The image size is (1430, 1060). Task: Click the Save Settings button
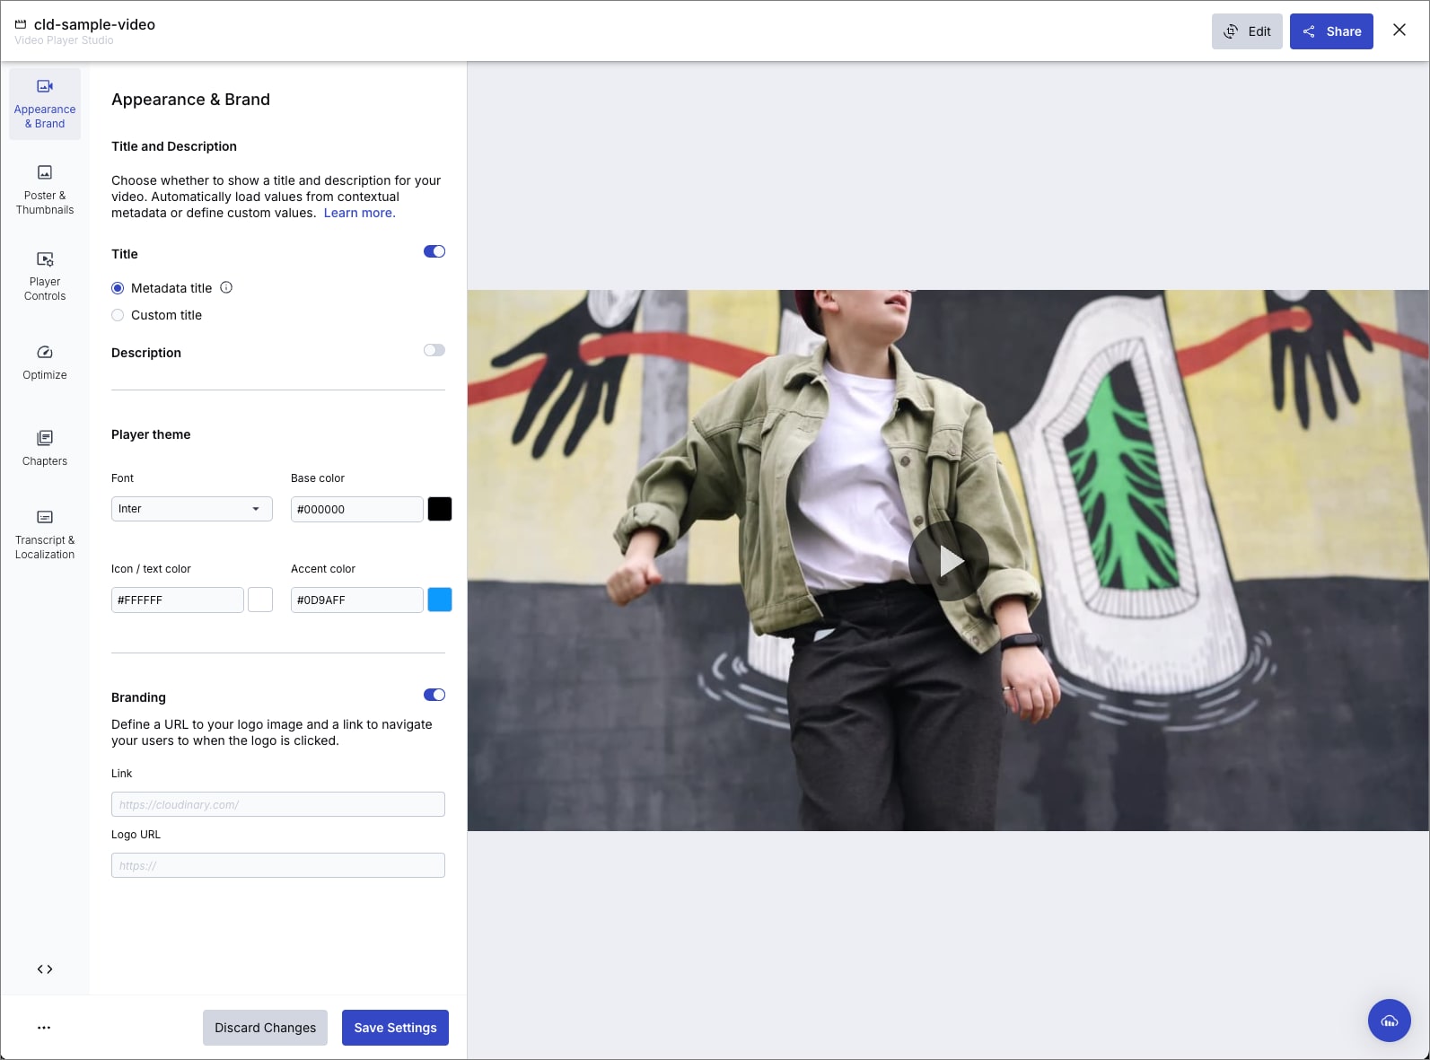point(395,1028)
